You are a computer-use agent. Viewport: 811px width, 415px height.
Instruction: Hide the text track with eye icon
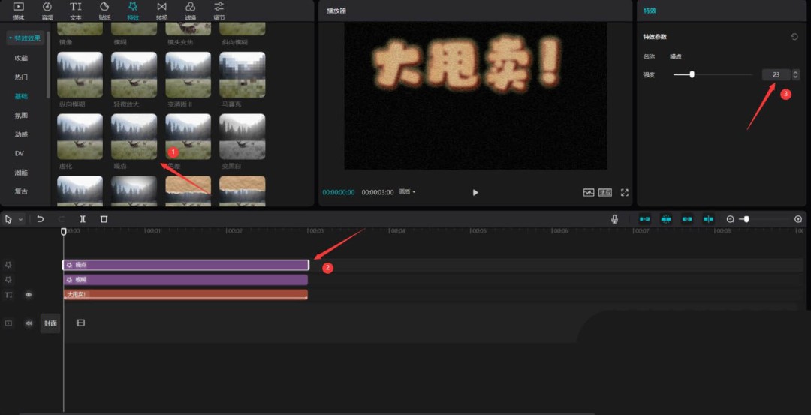coord(29,295)
